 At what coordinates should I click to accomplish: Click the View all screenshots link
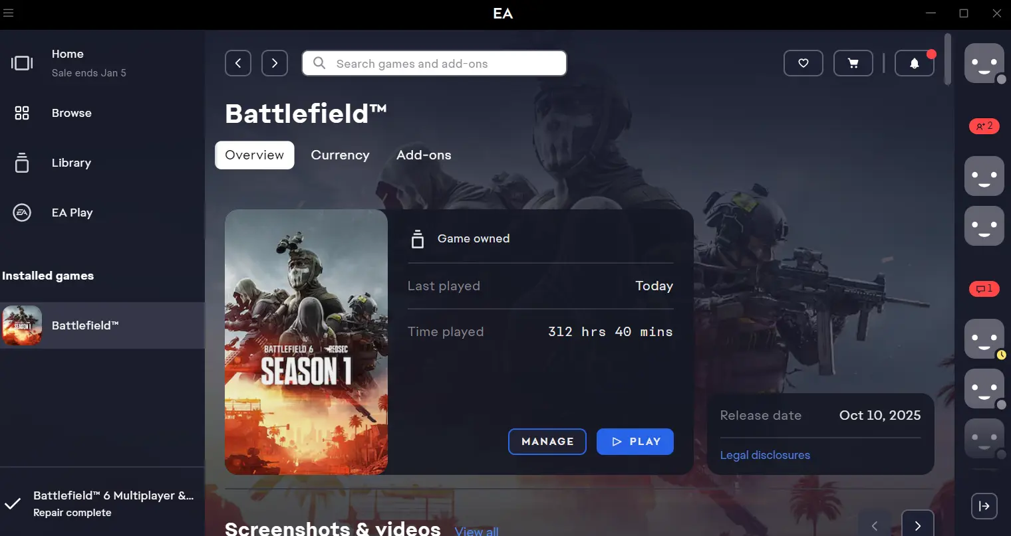476,531
